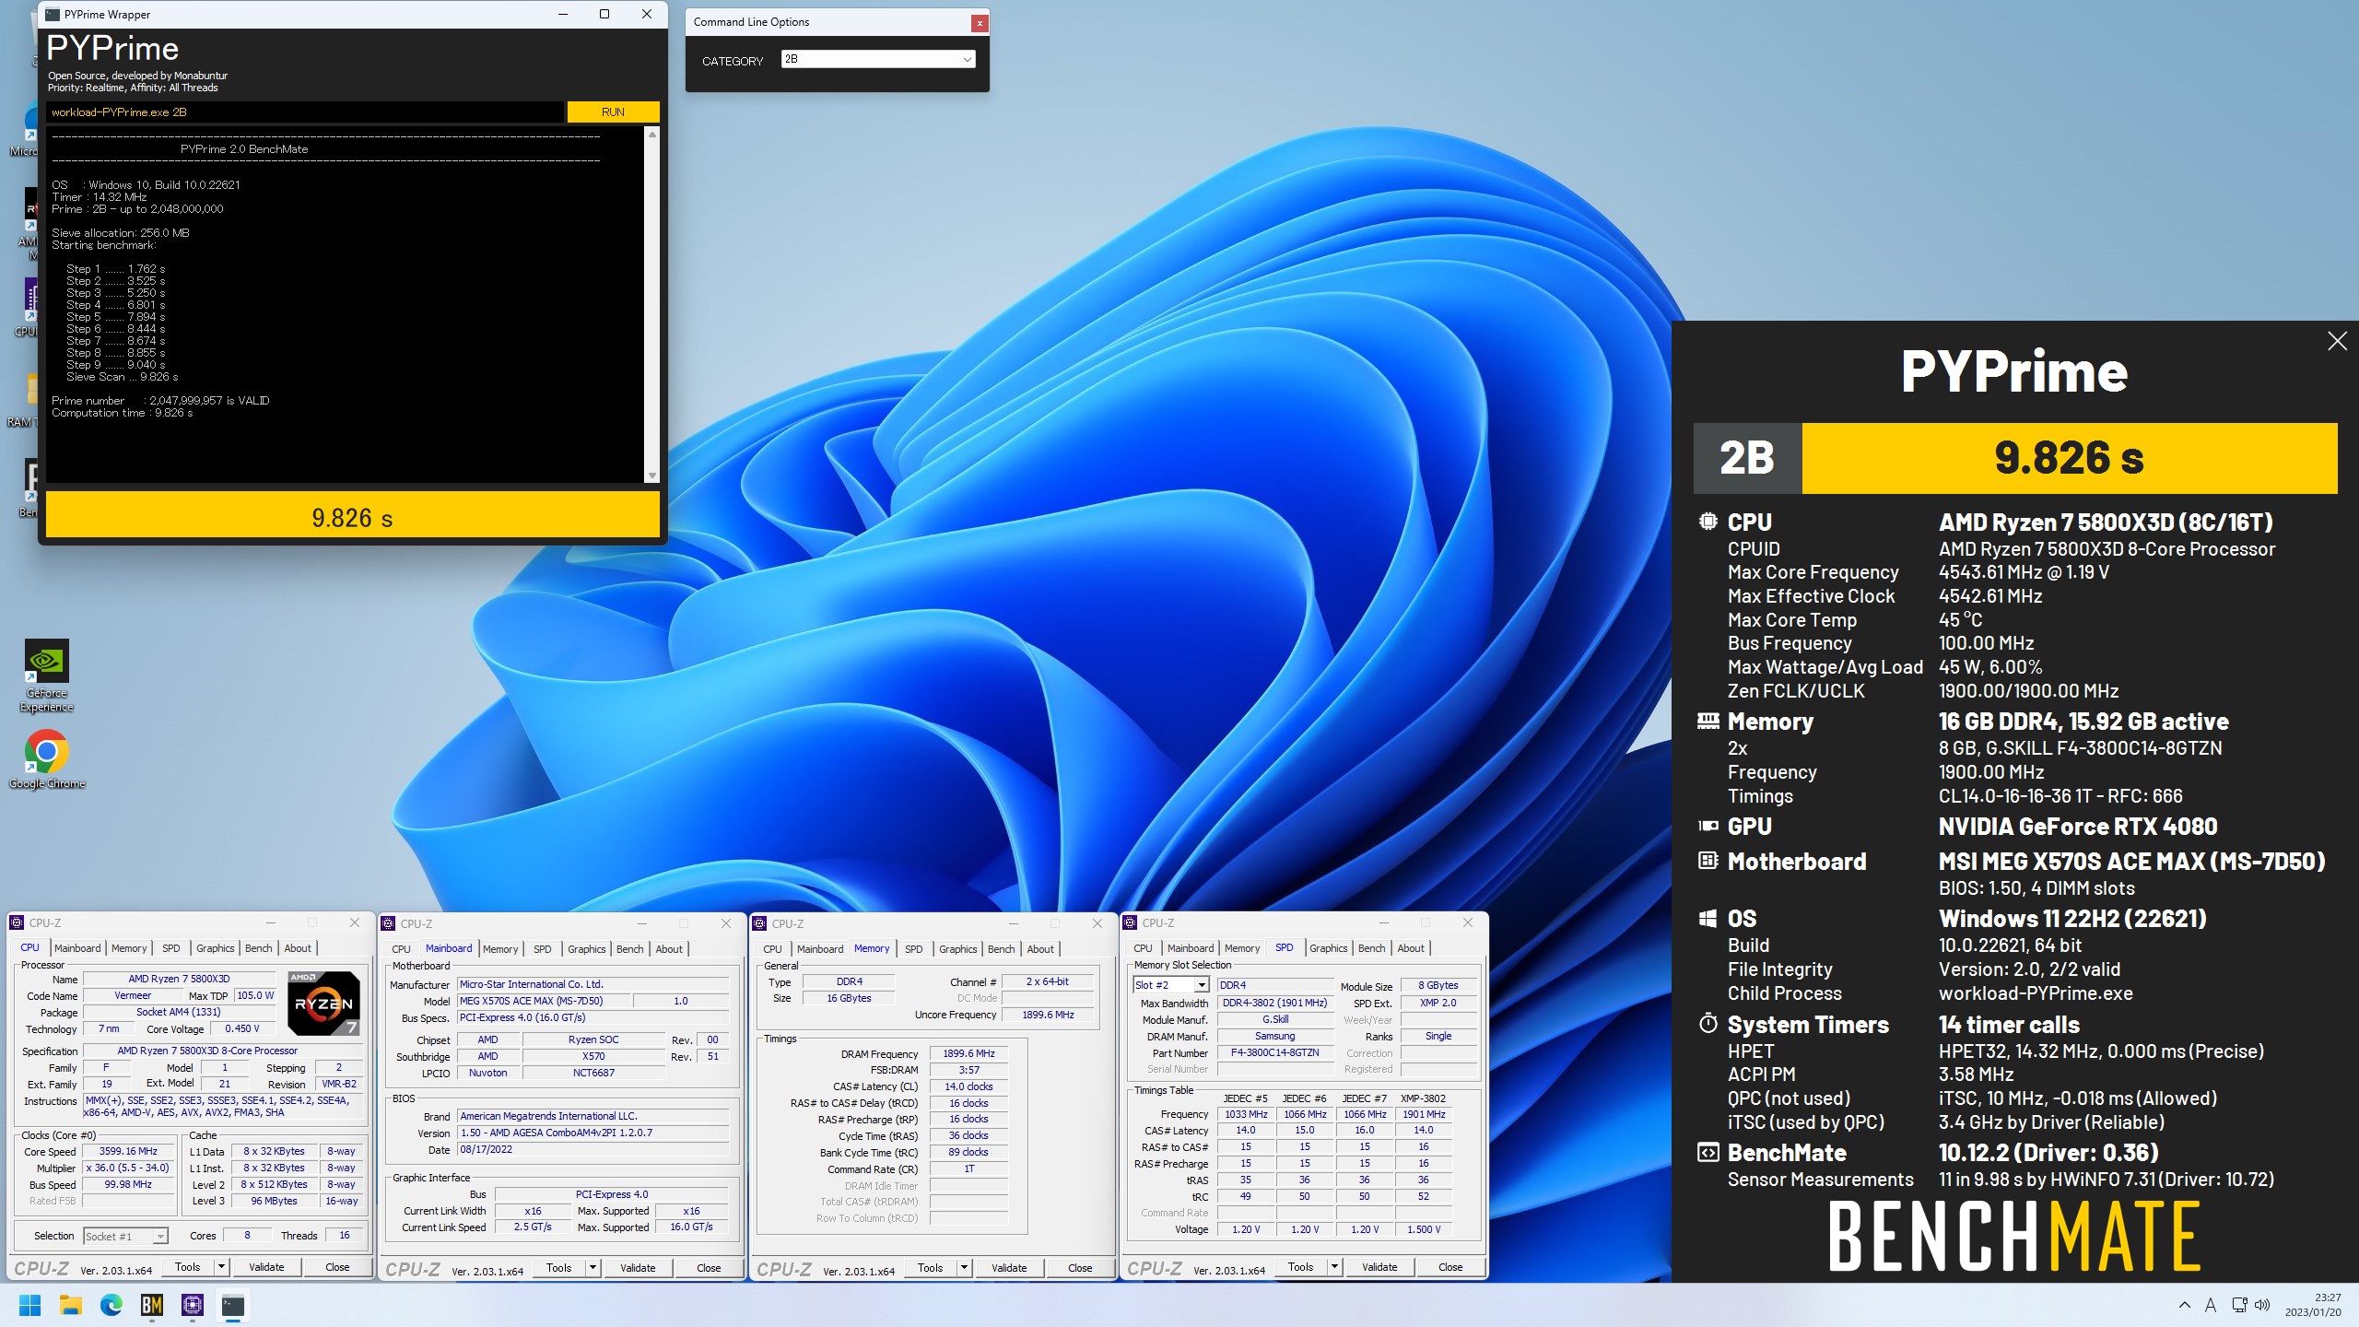Image resolution: width=2359 pixels, height=1327 pixels.
Task: Click the first CPU-Z window title icon
Action: pos(17,922)
